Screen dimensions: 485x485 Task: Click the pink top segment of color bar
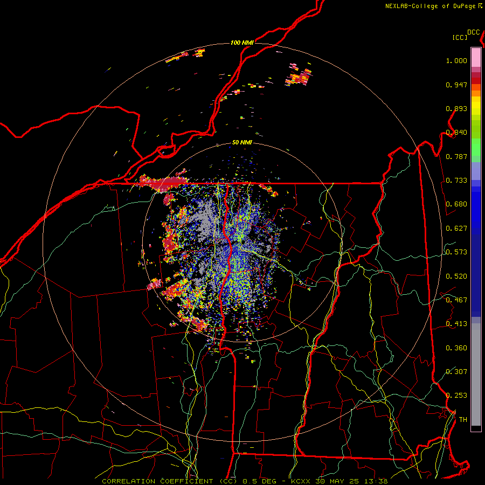[476, 57]
